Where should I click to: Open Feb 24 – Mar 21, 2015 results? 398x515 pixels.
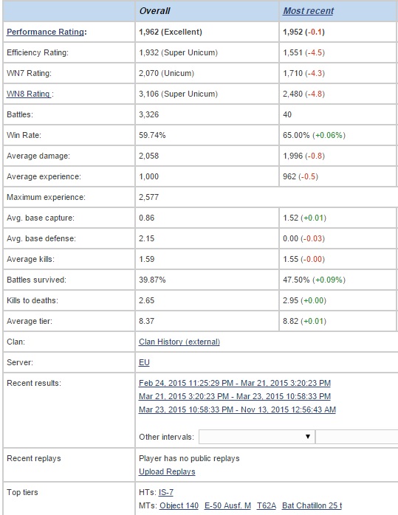point(235,383)
